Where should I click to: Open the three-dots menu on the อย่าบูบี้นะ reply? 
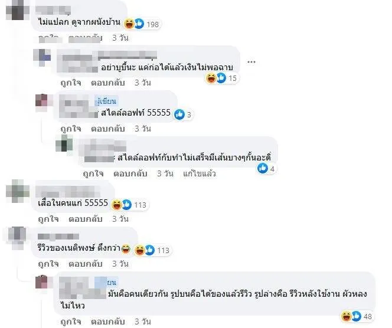(251, 62)
